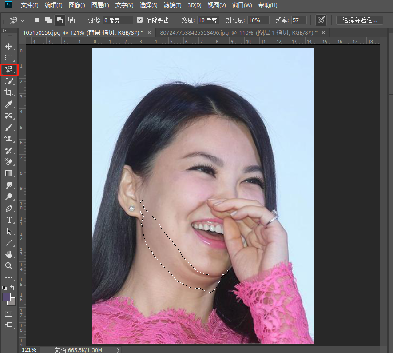Activate the Zoom tool in toolbar
The image size is (393, 353).
coord(8,266)
